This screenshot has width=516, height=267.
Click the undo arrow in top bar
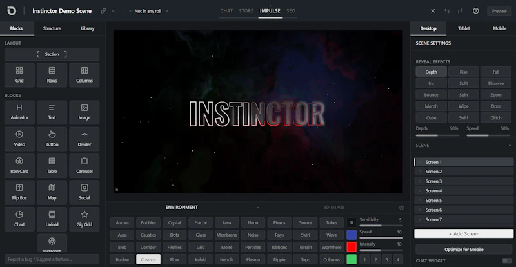pyautogui.click(x=446, y=11)
